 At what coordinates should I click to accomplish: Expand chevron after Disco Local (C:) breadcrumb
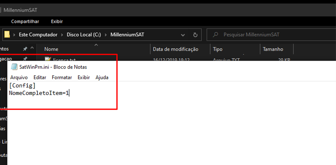(106, 35)
